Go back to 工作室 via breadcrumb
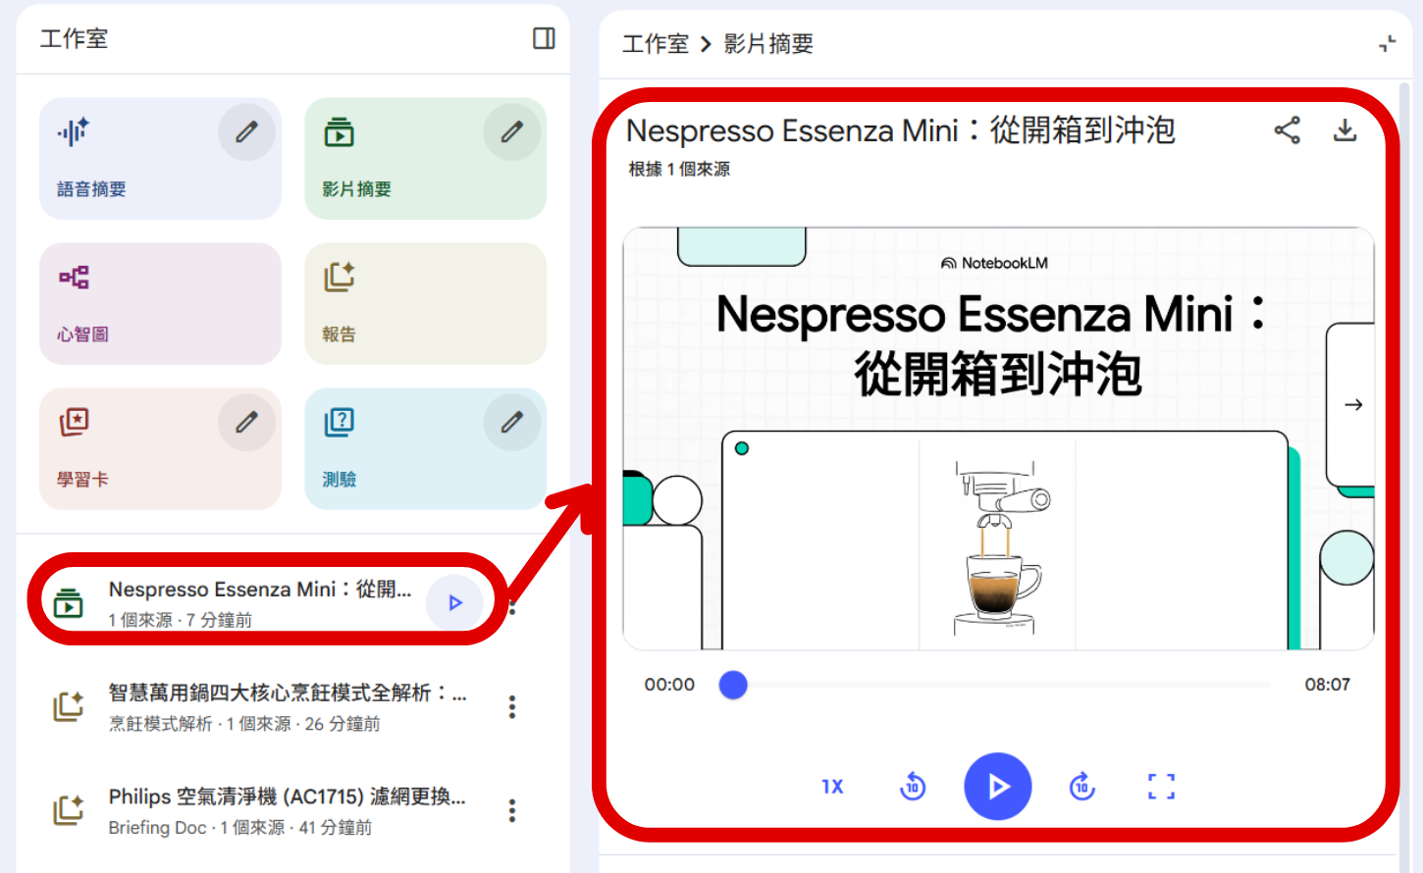This screenshot has width=1423, height=873. pyautogui.click(x=655, y=43)
